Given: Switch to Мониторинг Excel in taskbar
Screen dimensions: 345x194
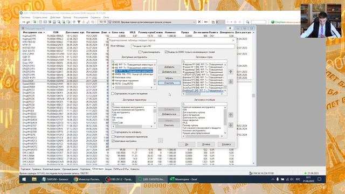Looking at the screenshot, I should 184,179.
